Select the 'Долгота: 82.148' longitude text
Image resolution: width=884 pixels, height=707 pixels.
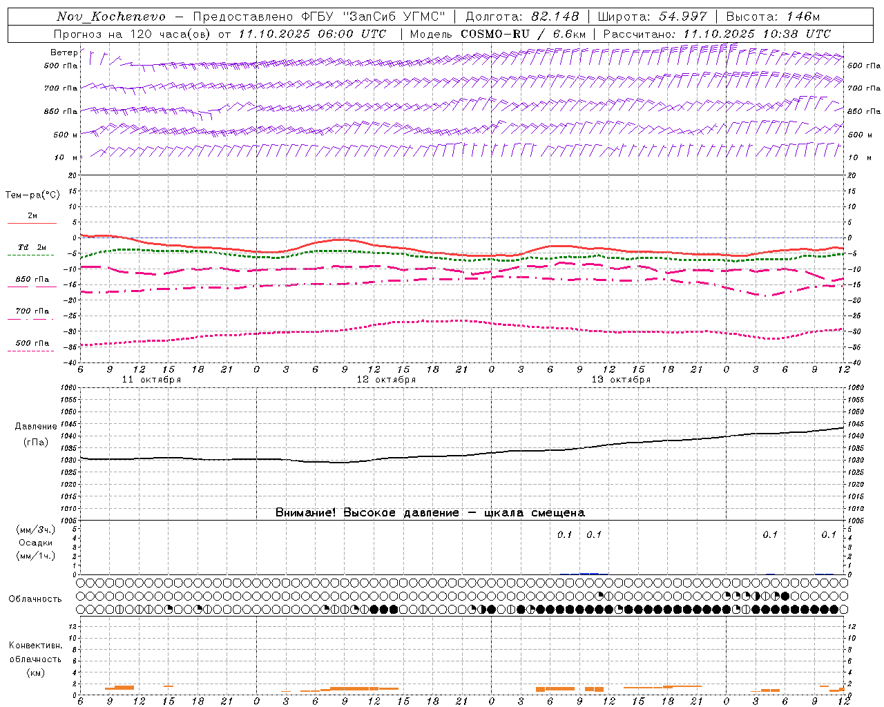(522, 17)
